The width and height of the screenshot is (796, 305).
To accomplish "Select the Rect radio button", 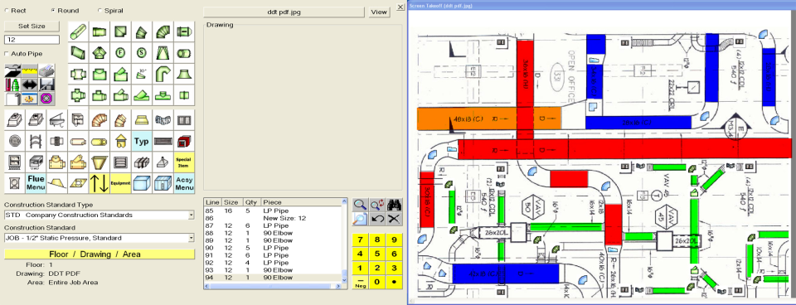I will [x=7, y=10].
